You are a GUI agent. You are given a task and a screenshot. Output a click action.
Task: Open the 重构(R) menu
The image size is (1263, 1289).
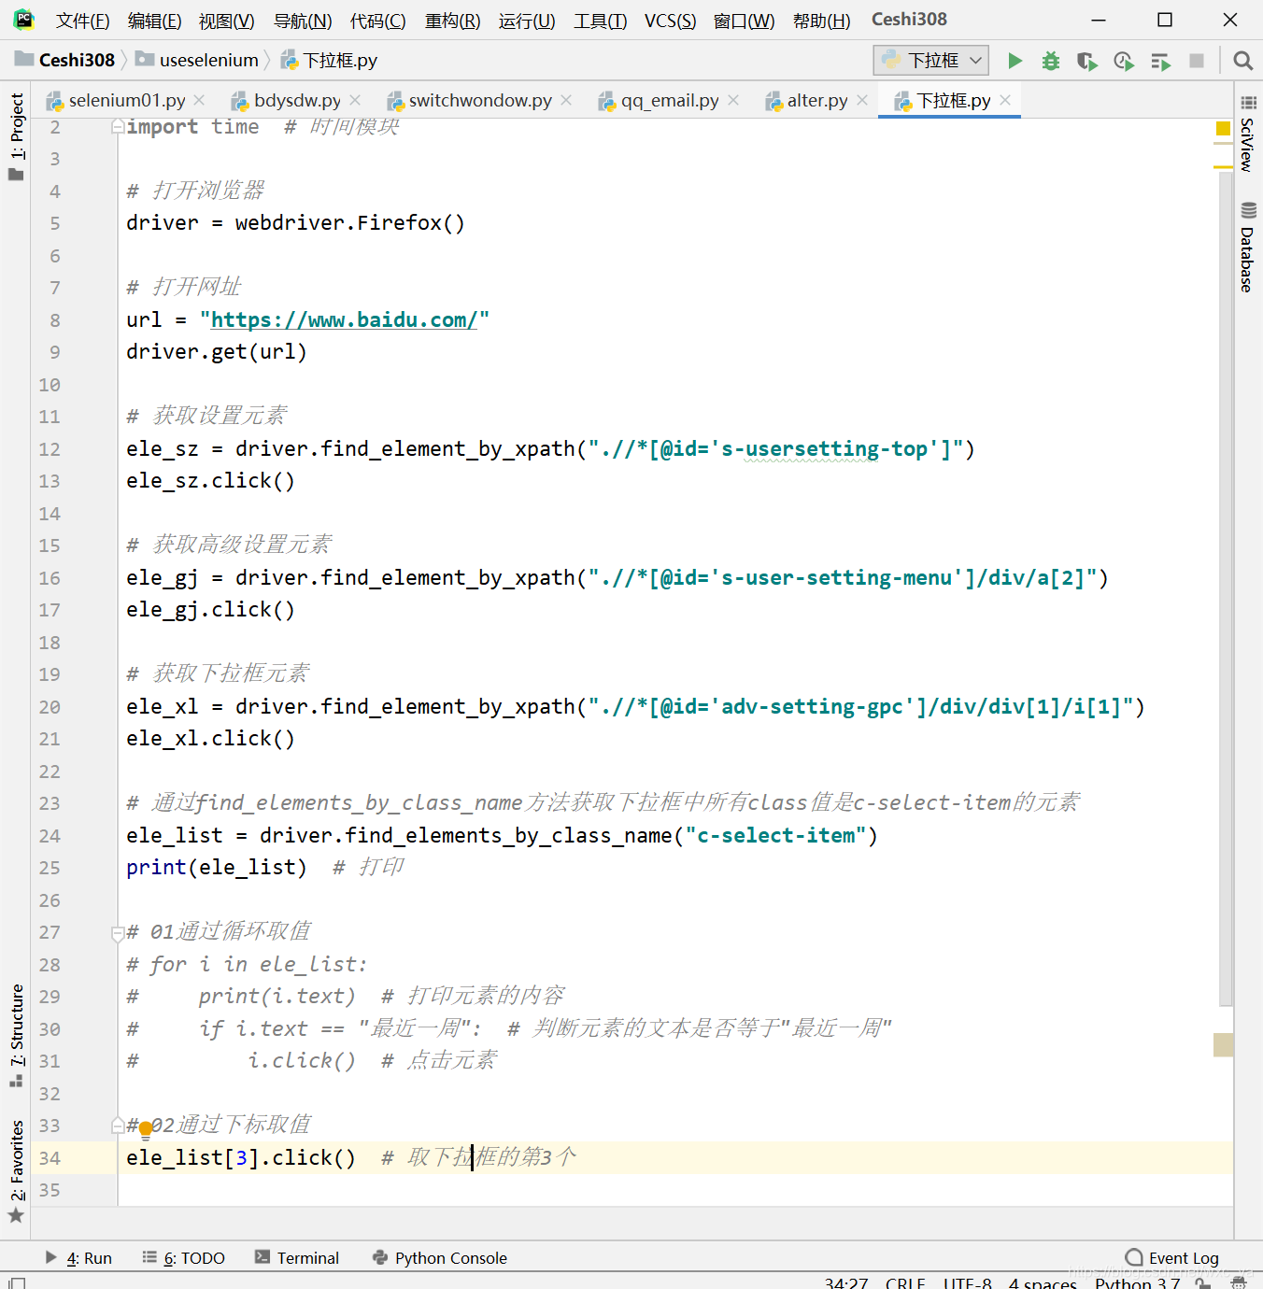click(453, 21)
